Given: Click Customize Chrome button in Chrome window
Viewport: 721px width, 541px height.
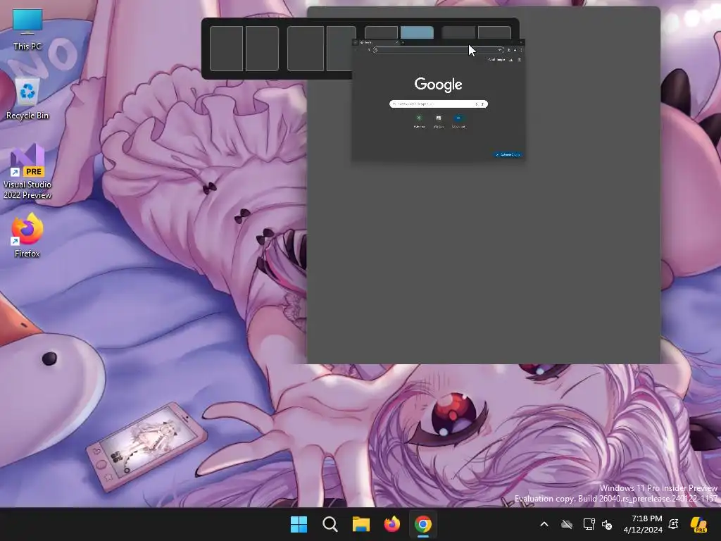Looking at the screenshot, I should (x=508, y=154).
